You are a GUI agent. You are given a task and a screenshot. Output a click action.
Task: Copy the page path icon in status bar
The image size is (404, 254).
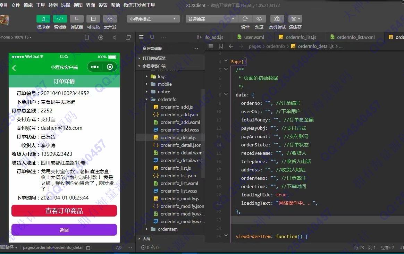(88, 247)
